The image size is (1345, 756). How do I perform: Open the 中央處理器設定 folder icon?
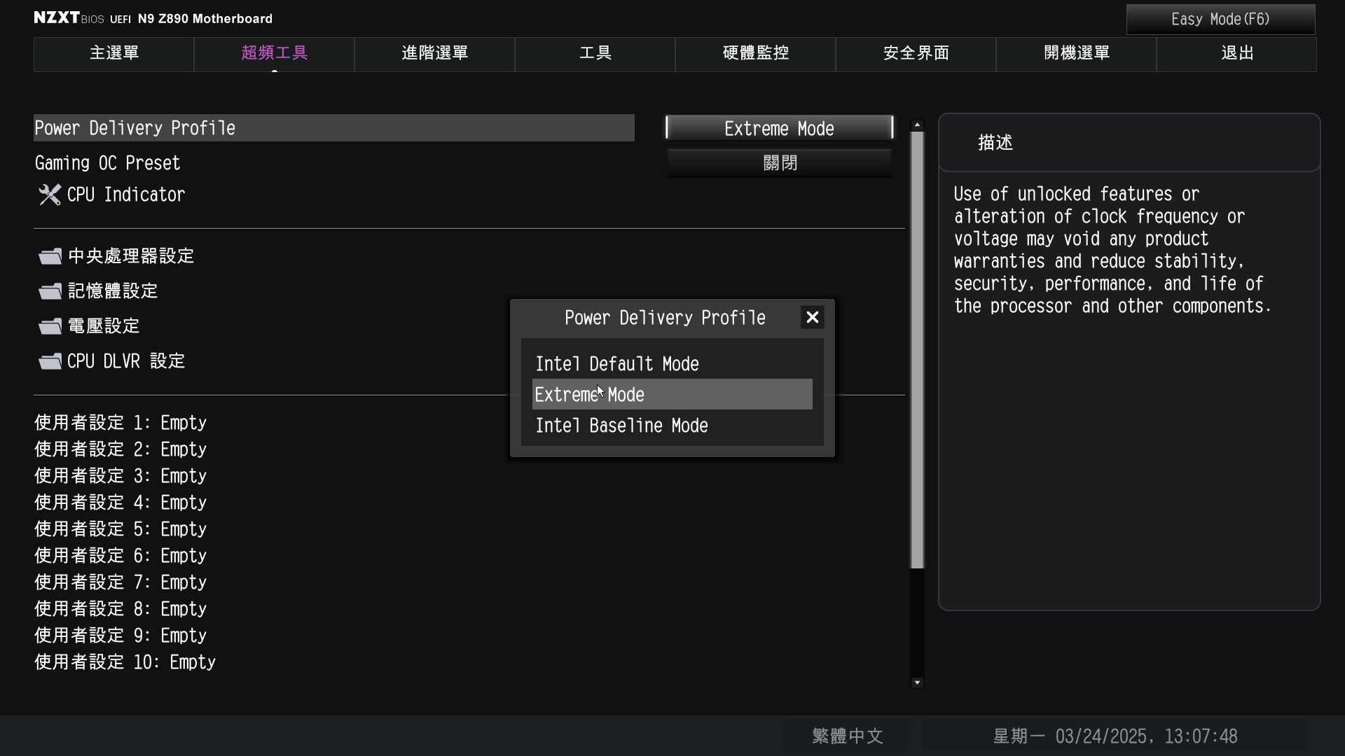(x=50, y=256)
